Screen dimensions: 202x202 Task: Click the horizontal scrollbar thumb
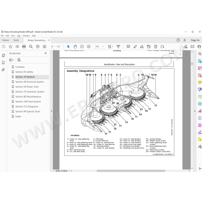[x=131, y=171]
